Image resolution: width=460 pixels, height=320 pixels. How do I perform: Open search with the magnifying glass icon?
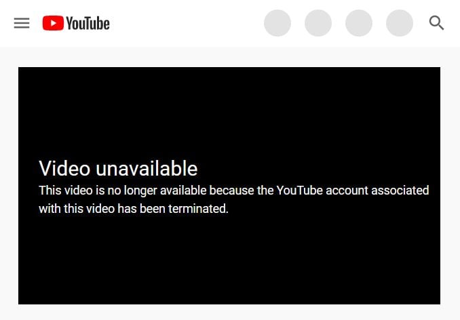[x=436, y=23]
